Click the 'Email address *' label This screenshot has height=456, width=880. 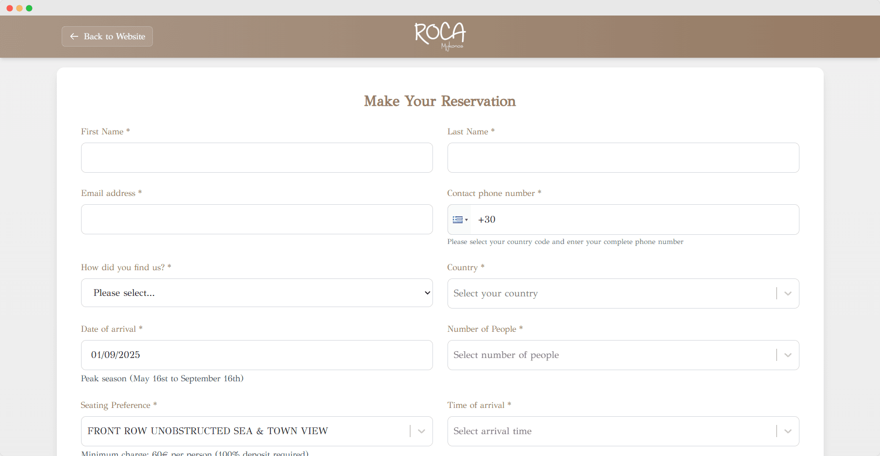[x=111, y=193]
